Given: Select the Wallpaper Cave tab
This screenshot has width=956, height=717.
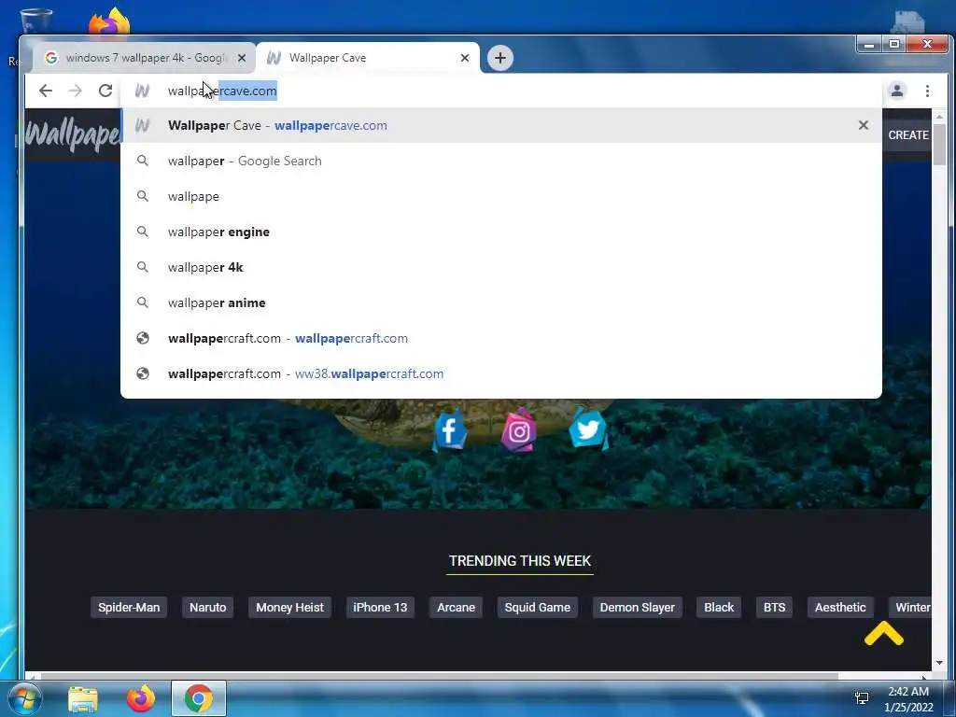Looking at the screenshot, I should click(368, 58).
